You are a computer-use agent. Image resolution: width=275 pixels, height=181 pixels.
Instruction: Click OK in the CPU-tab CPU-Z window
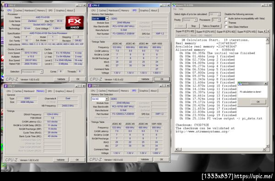78,79
